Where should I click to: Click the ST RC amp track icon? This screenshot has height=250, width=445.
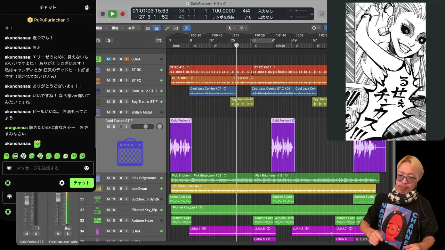coord(98,70)
